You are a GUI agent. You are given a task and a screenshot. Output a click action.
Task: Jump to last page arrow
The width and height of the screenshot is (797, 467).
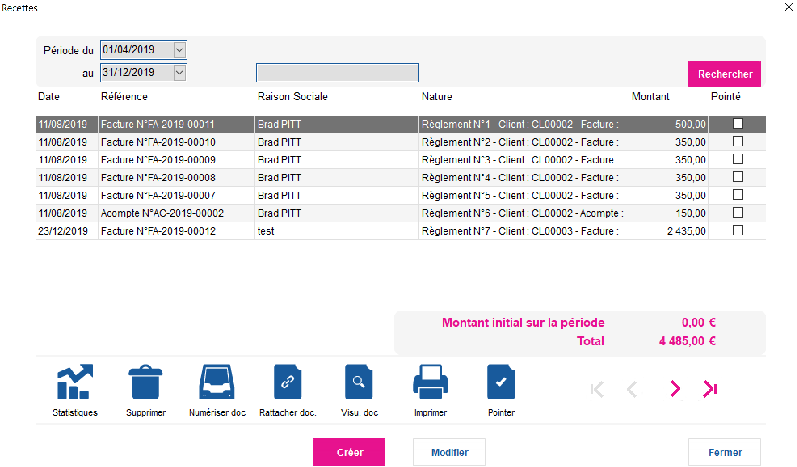710,389
